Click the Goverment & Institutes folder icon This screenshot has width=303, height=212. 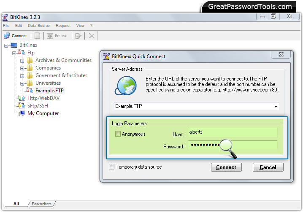30,75
